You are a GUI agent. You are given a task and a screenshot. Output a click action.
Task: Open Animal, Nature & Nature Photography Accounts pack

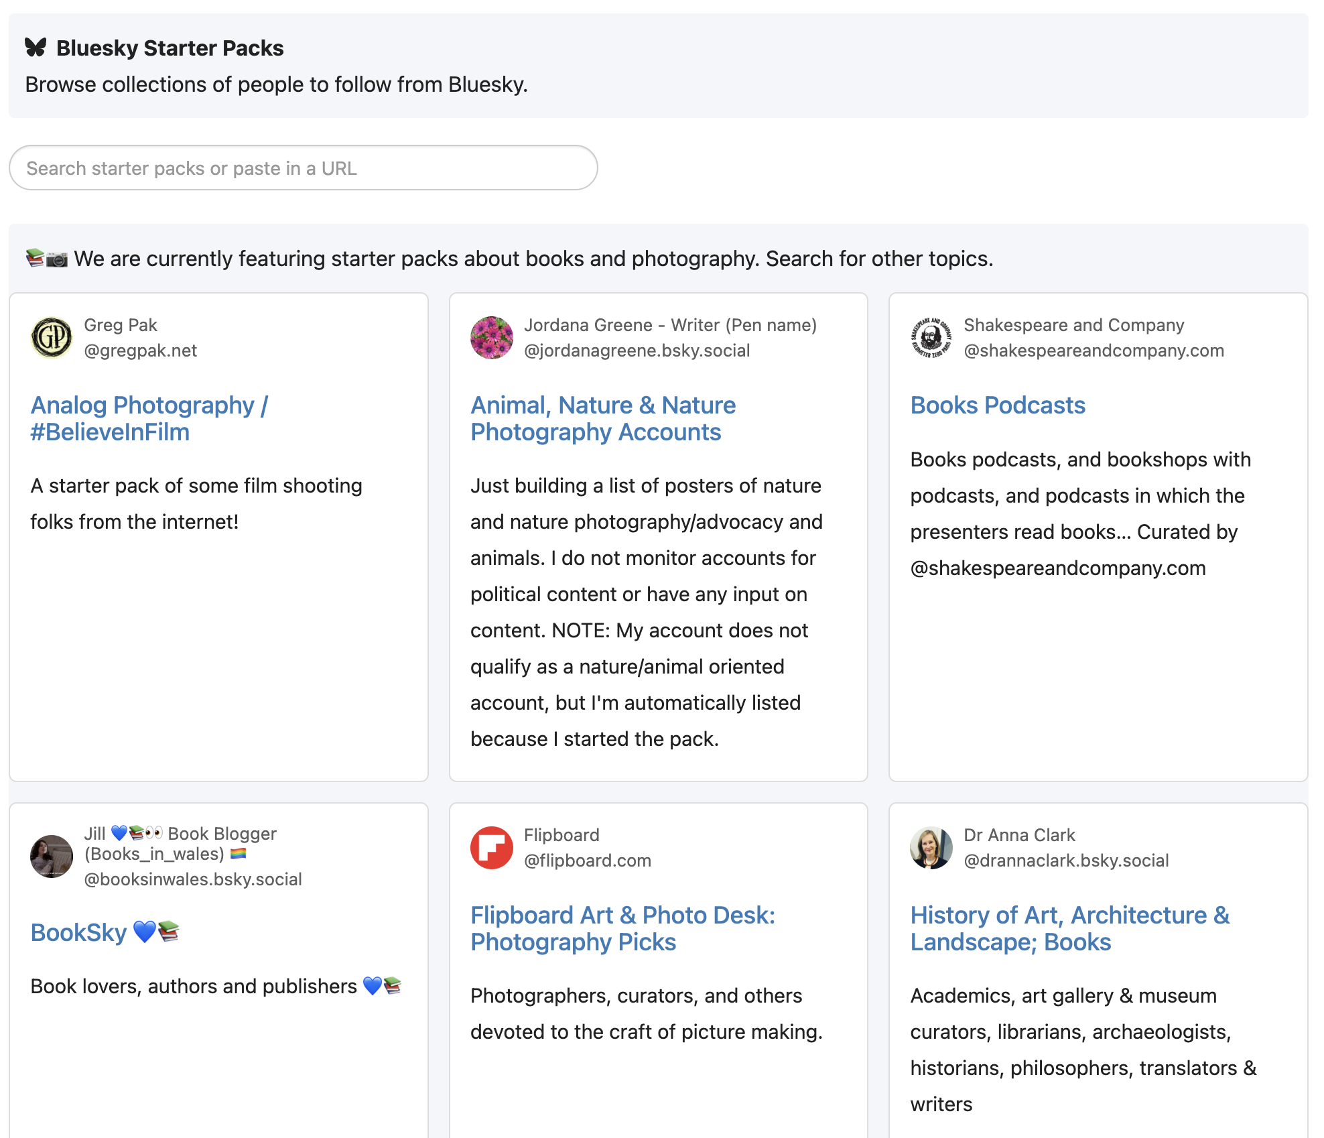coord(603,418)
